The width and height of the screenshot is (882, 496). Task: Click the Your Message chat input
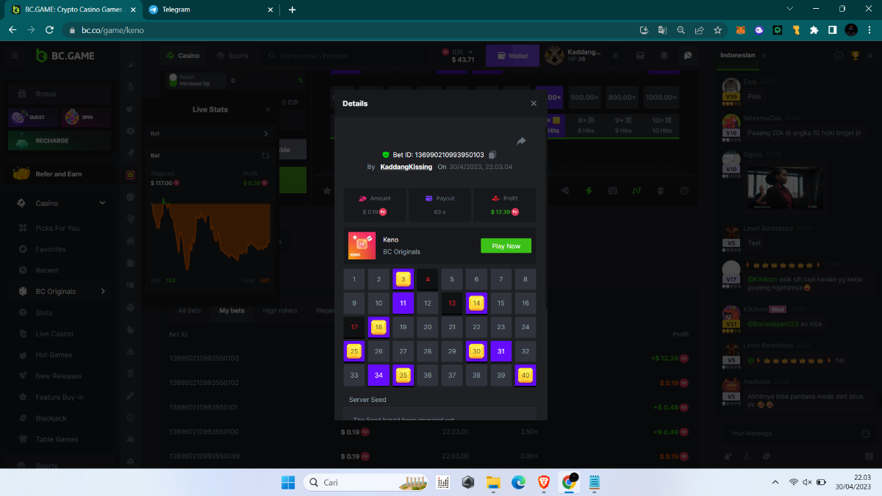790,434
